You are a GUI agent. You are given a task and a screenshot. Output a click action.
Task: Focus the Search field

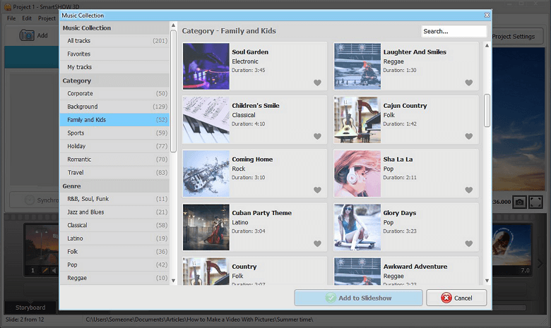(x=454, y=31)
